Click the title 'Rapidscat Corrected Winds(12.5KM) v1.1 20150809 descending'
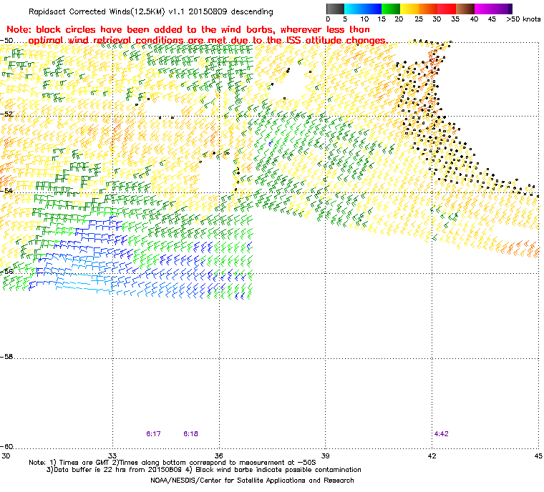The height and width of the screenshot is (492, 544). click(x=150, y=11)
